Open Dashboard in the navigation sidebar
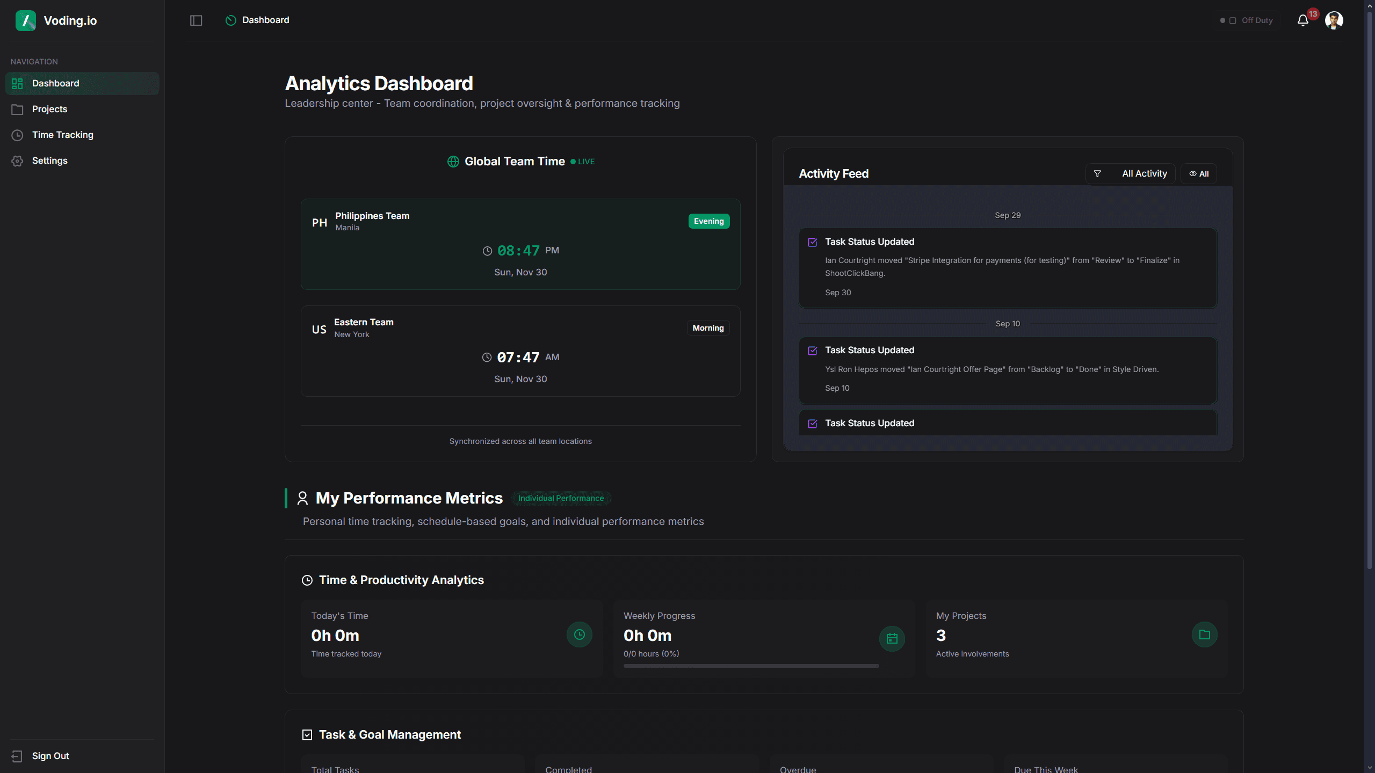Image resolution: width=1375 pixels, height=773 pixels. 82,83
